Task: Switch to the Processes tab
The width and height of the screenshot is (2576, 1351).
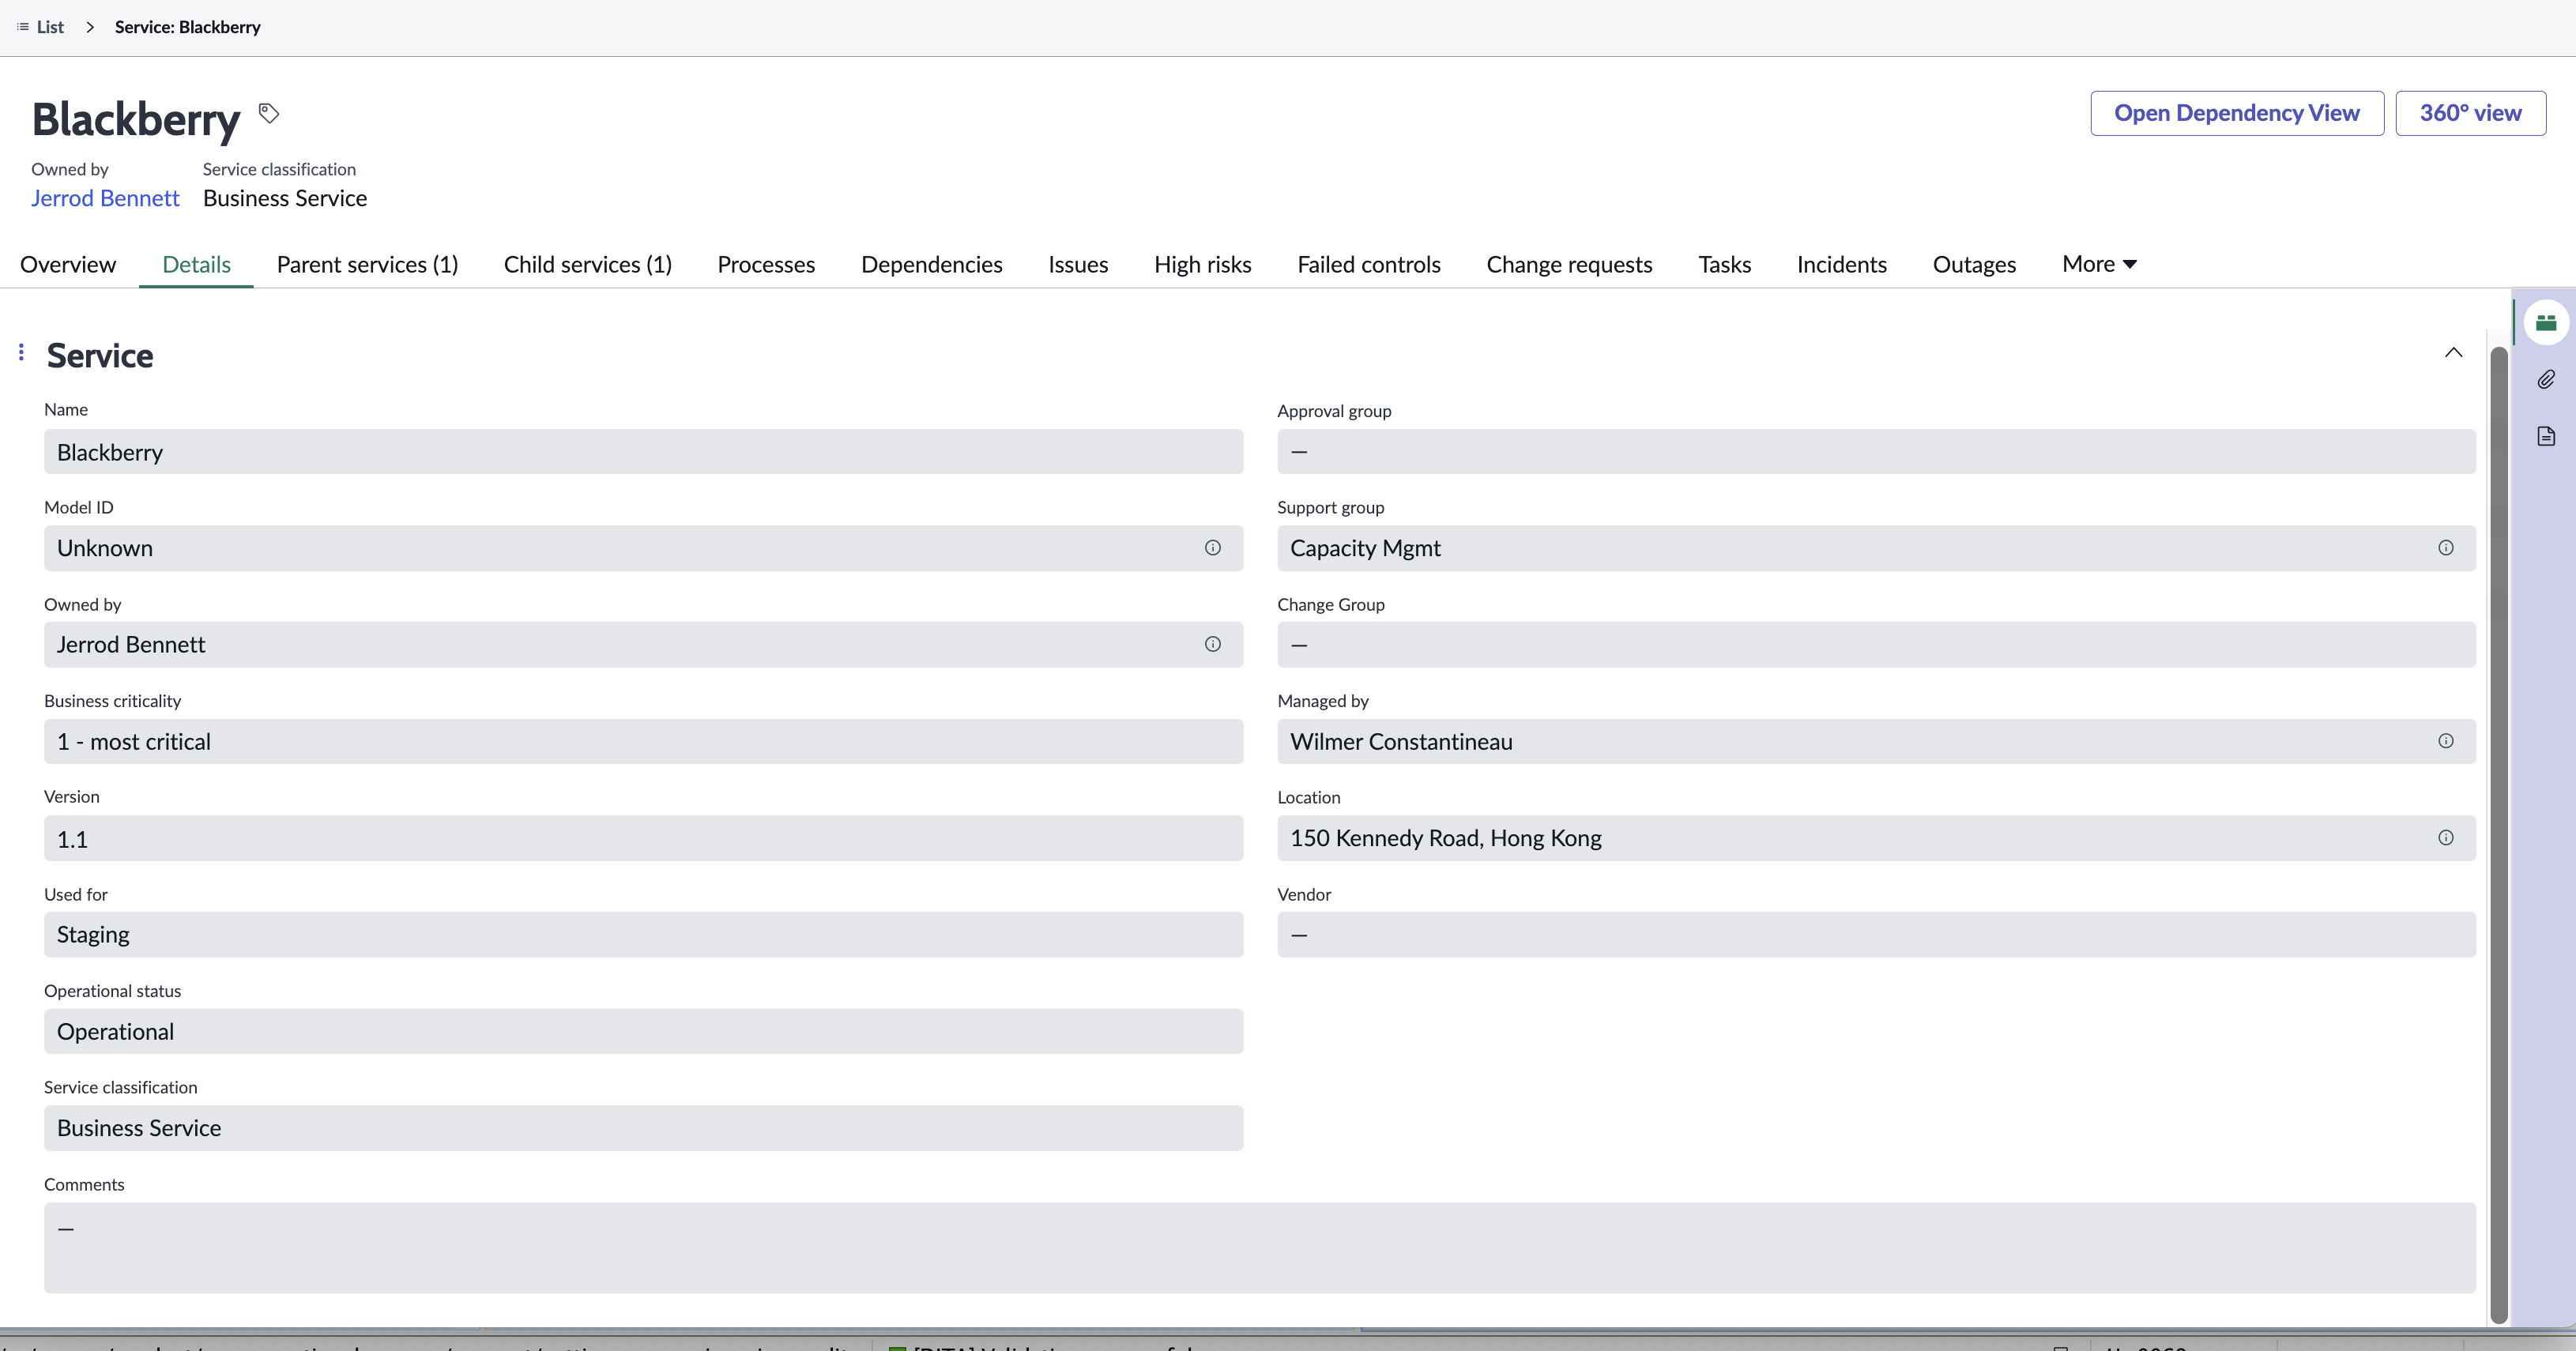Action: point(766,264)
